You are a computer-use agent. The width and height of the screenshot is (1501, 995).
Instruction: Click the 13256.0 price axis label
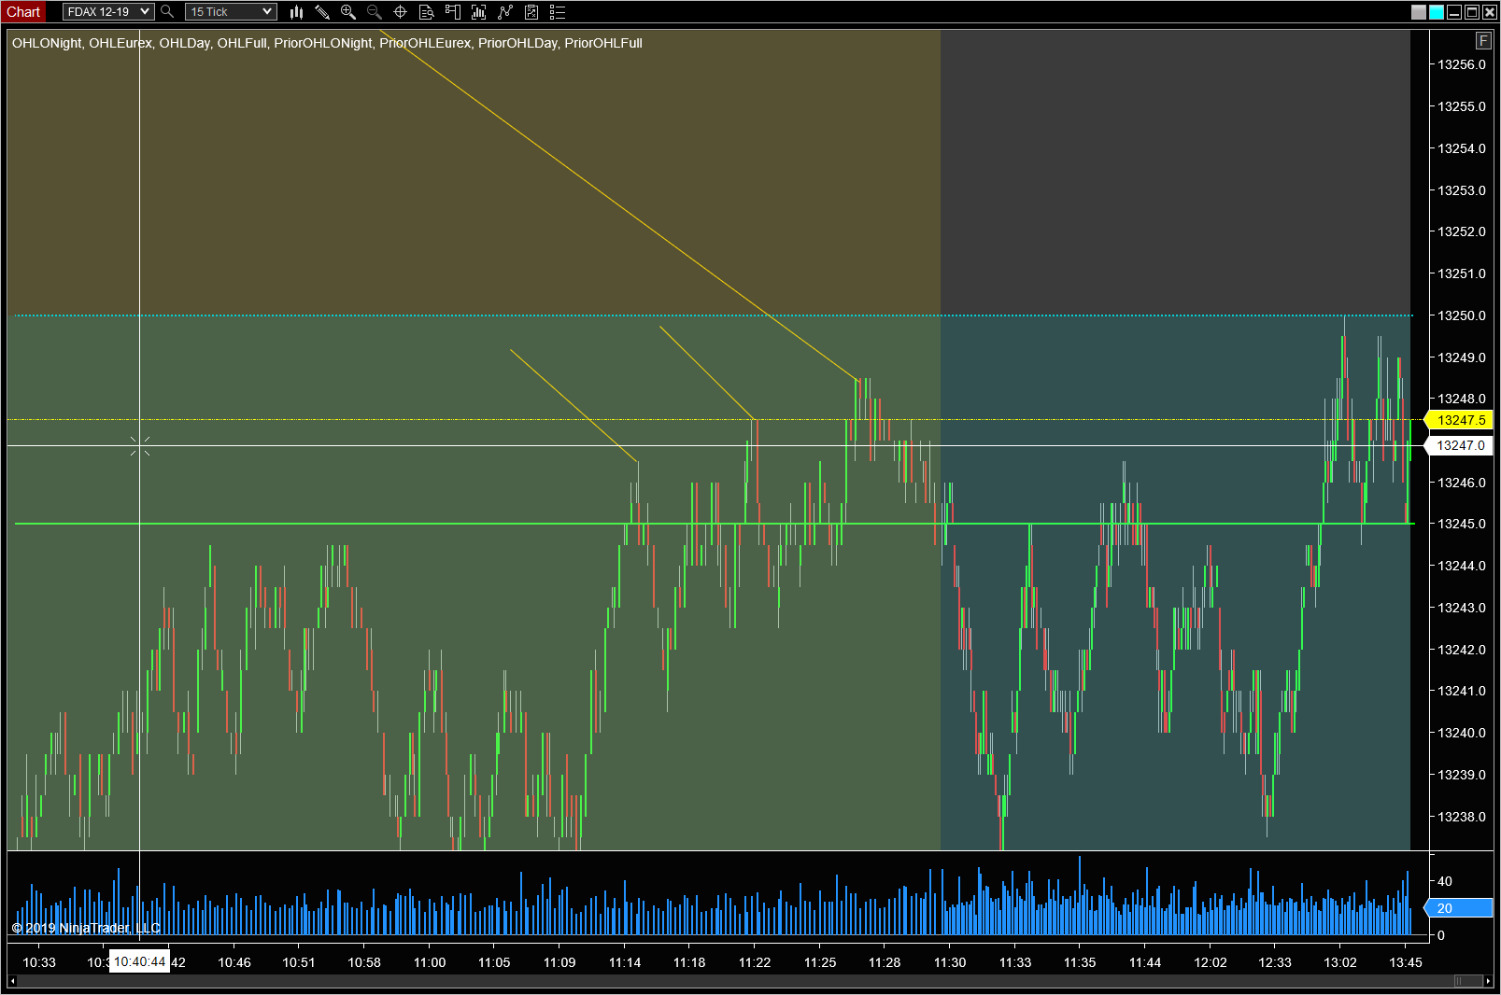[1462, 64]
